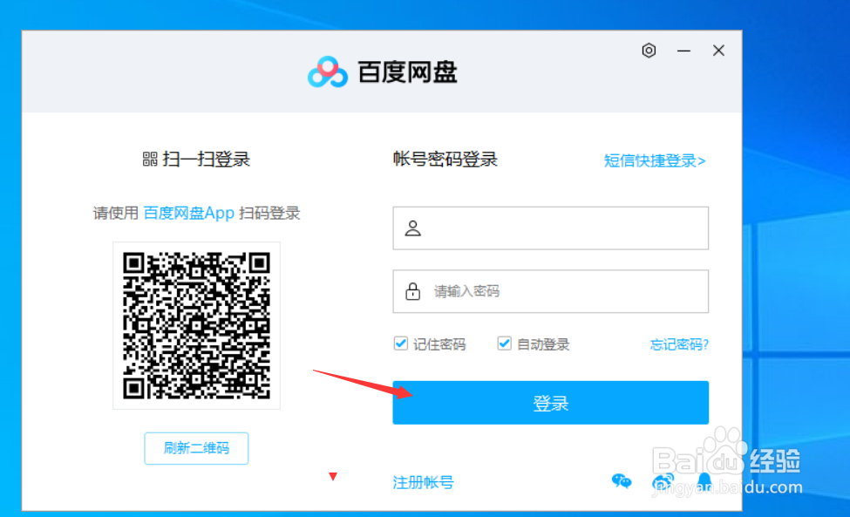Open the 短信快捷登录 link
The width and height of the screenshot is (850, 517).
coord(655,161)
